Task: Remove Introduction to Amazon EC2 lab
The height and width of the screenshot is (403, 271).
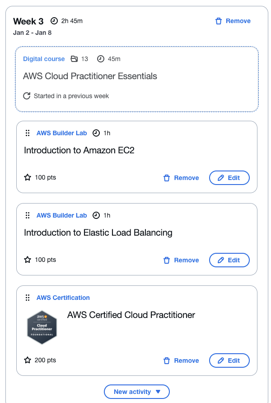Action: coord(181,178)
